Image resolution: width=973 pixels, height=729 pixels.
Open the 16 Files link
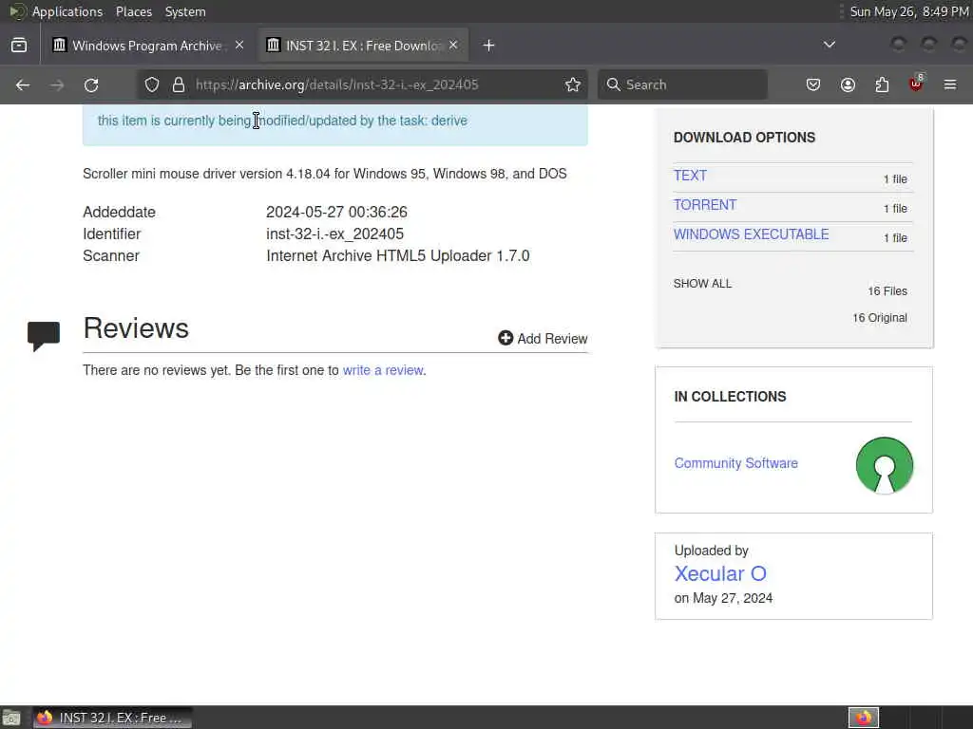pyautogui.click(x=887, y=291)
